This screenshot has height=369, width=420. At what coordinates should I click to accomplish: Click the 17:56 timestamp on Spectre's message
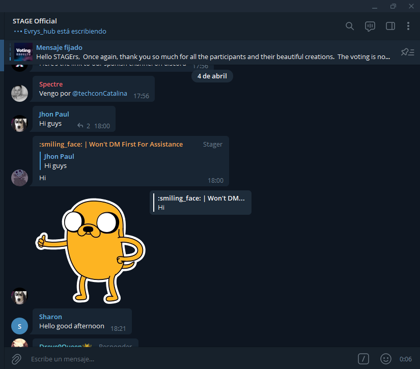141,96
